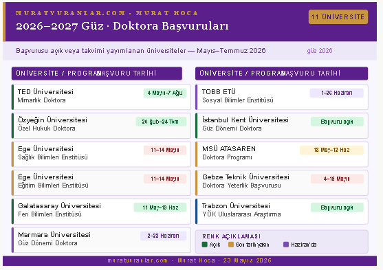Screen dimensions: 383x270
Task: Click the '11 ÜNİVERSİTE' badge
Action: pyautogui.click(x=338, y=17)
